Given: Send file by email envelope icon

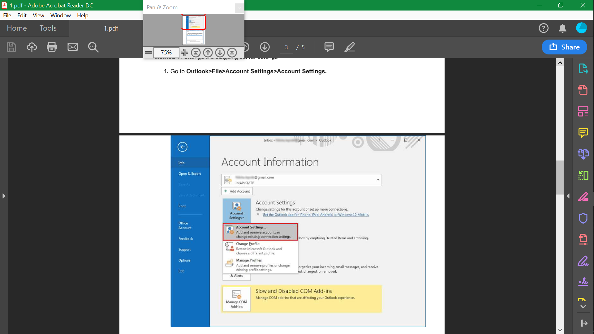Looking at the screenshot, I should point(73,47).
